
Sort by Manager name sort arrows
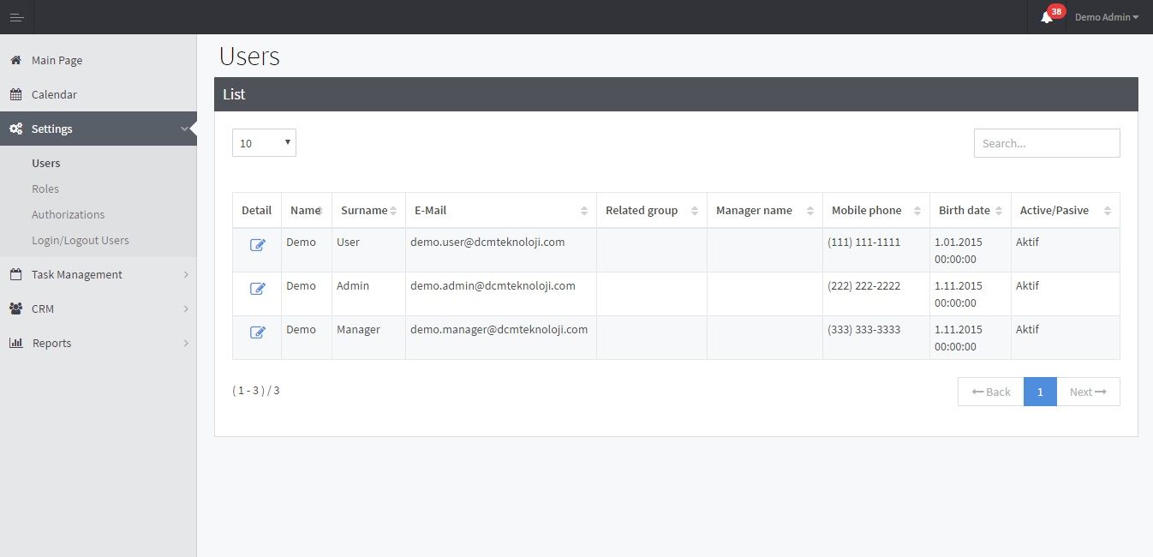pyautogui.click(x=810, y=211)
